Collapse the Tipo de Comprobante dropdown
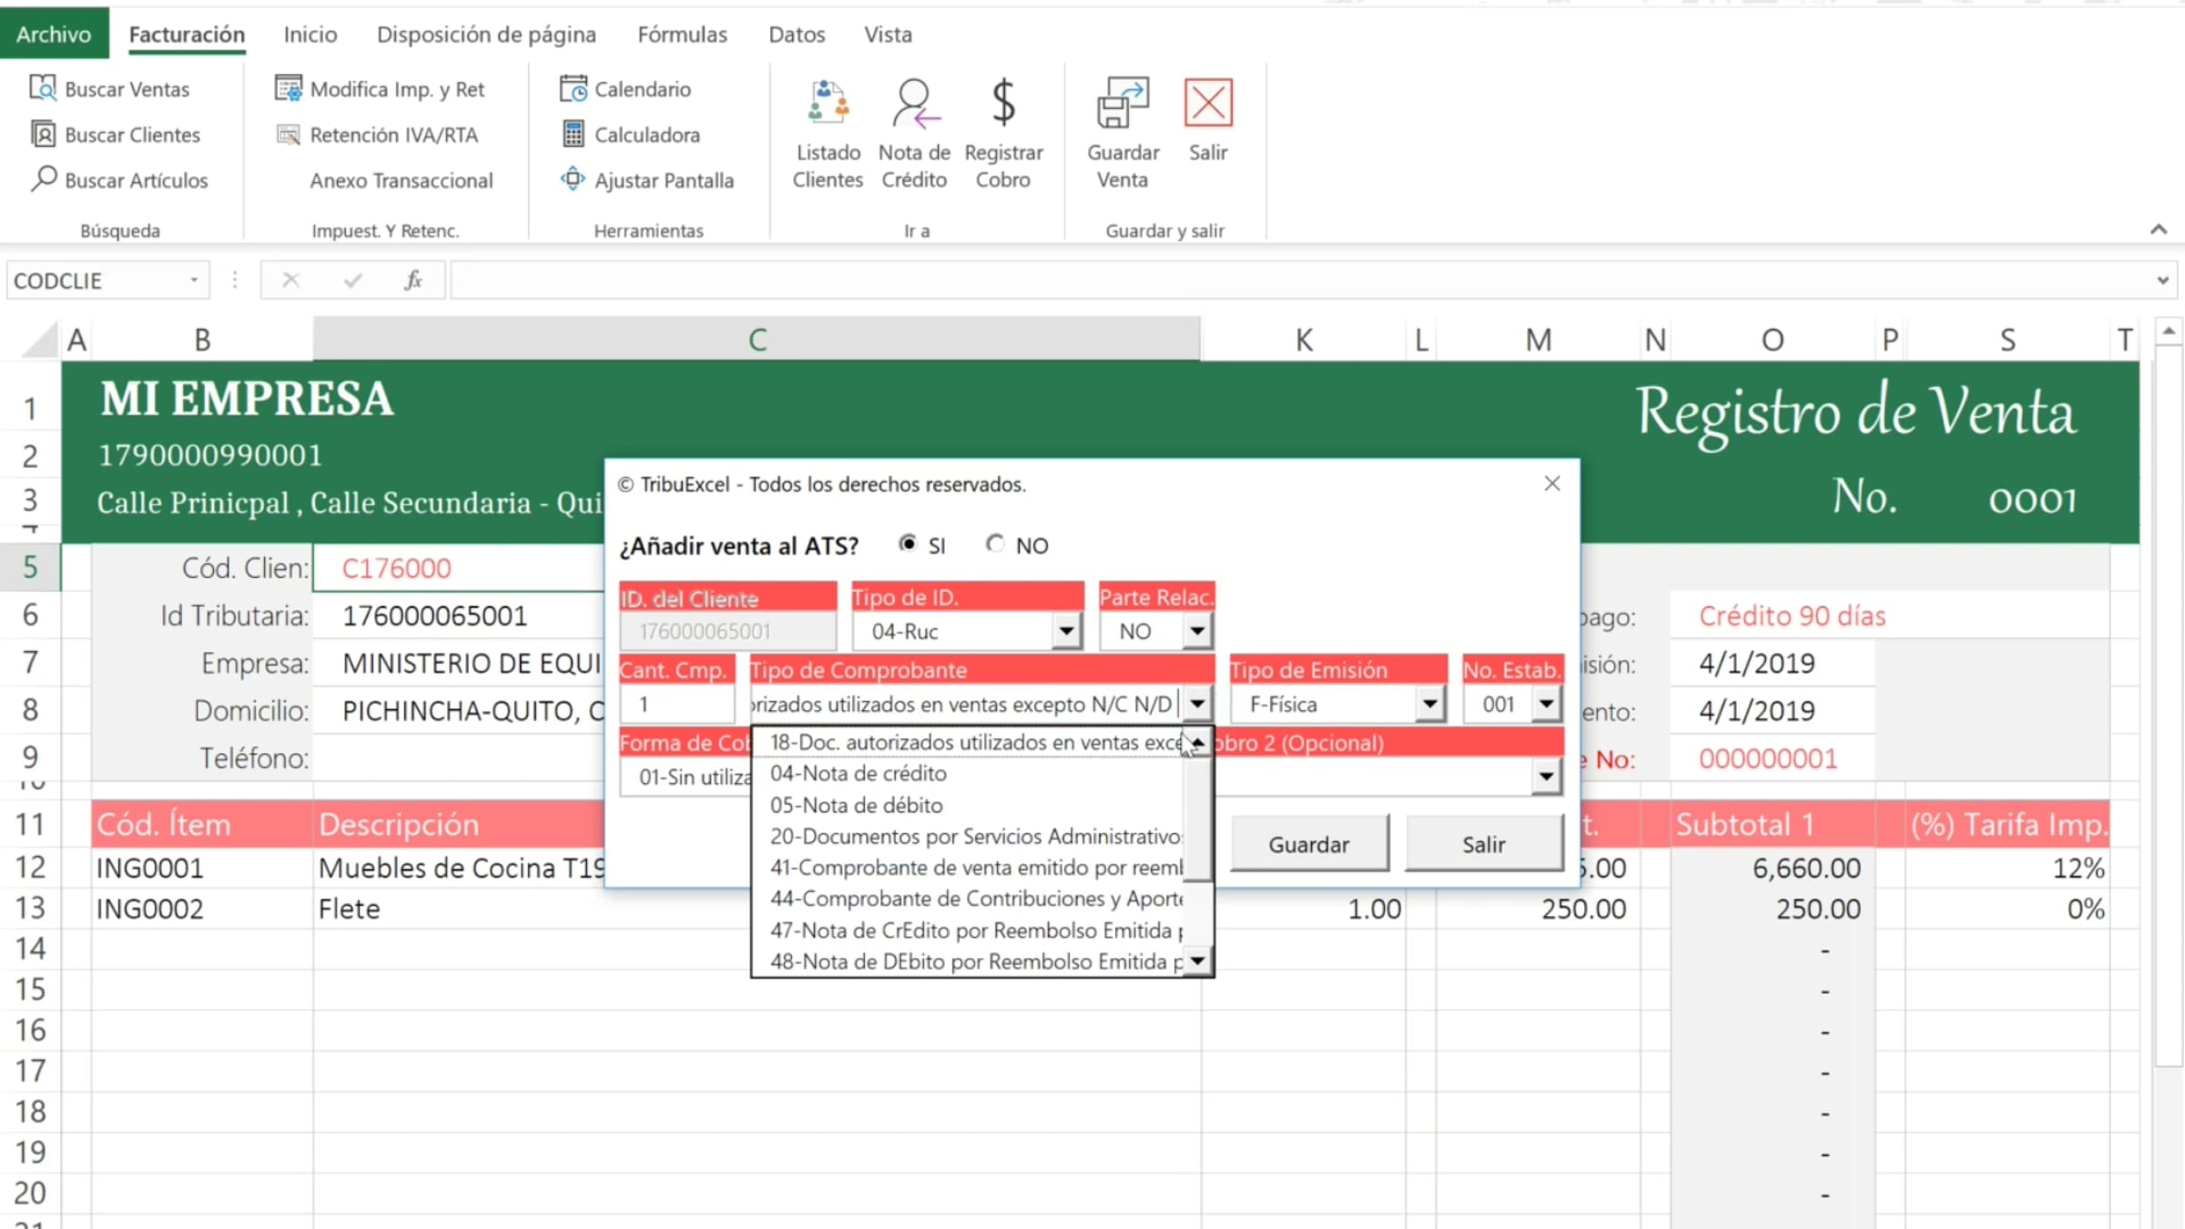This screenshot has height=1229, width=2185. (1197, 703)
